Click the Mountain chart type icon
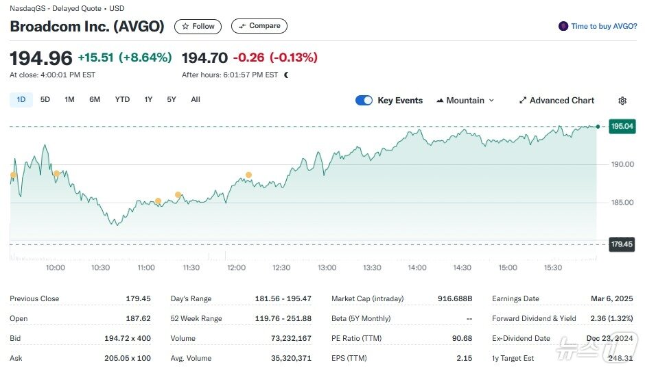 click(440, 101)
